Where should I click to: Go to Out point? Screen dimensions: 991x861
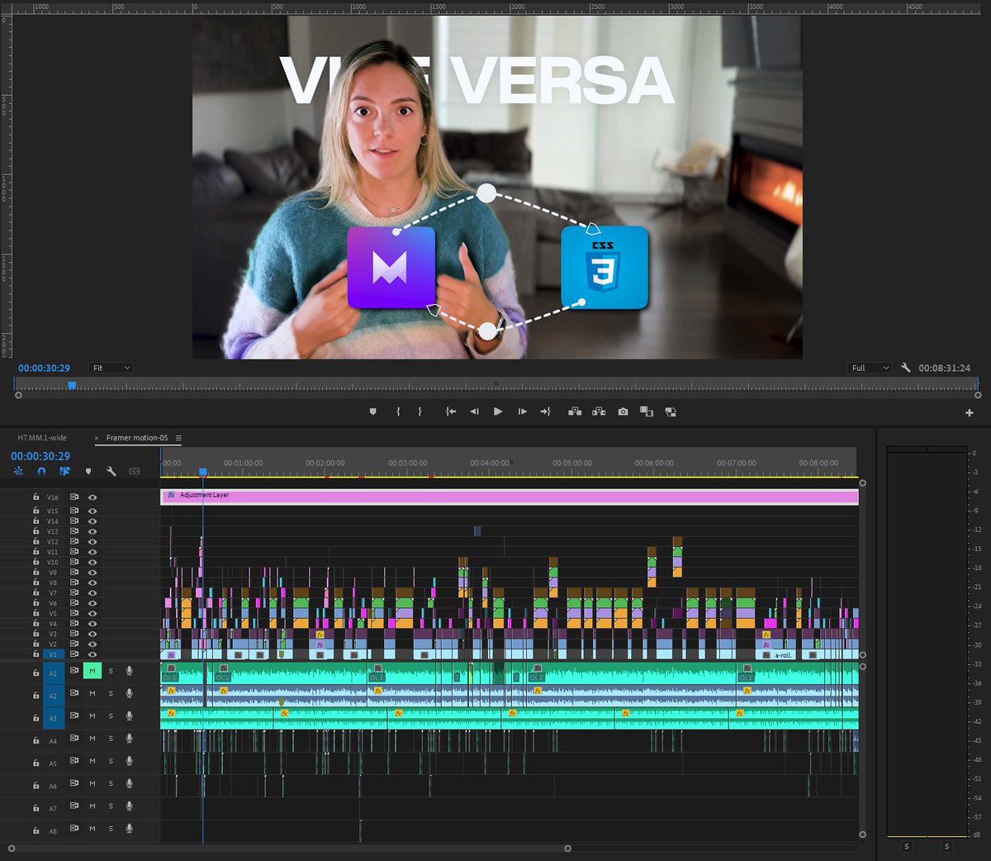(545, 411)
